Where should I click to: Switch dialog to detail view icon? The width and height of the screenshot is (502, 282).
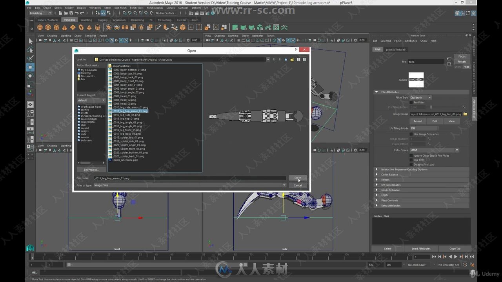[304, 60]
